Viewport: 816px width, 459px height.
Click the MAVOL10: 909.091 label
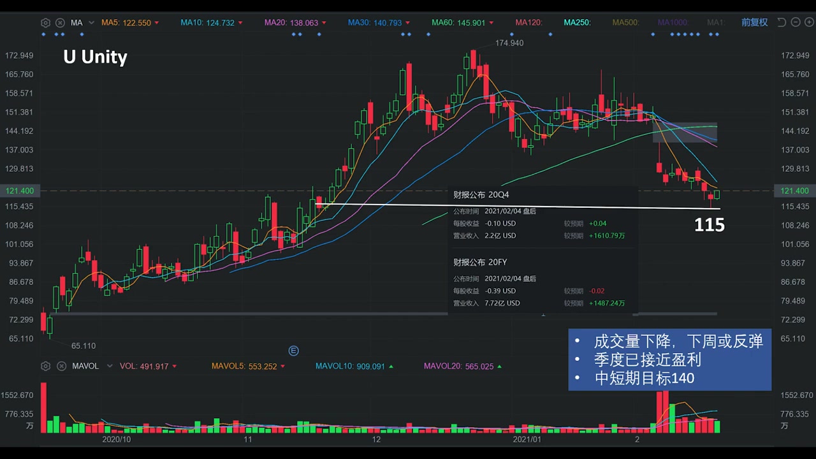350,367
